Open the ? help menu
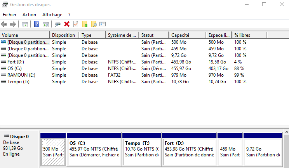Image resolution: width=289 pixels, height=168 pixels. click(69, 14)
